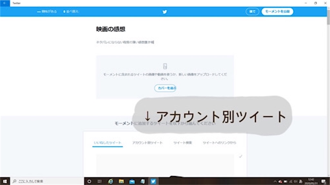Click the first header option left of 並べ替え

[47, 12]
